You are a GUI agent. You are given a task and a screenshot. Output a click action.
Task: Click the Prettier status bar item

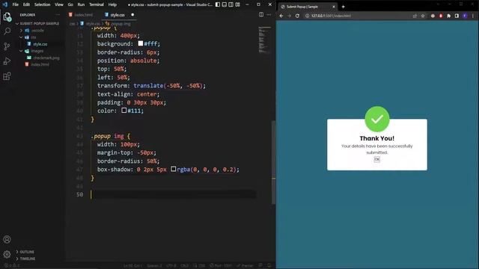coord(245,266)
